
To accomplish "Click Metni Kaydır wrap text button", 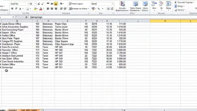I will tap(76, 4).
